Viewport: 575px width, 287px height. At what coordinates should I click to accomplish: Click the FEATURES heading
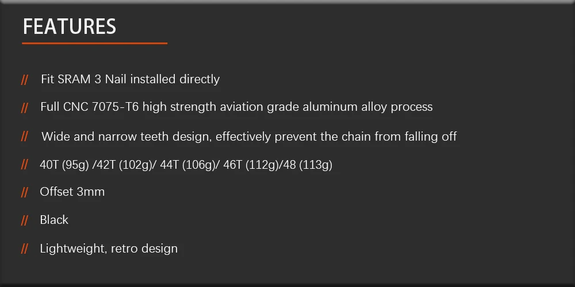70,26
